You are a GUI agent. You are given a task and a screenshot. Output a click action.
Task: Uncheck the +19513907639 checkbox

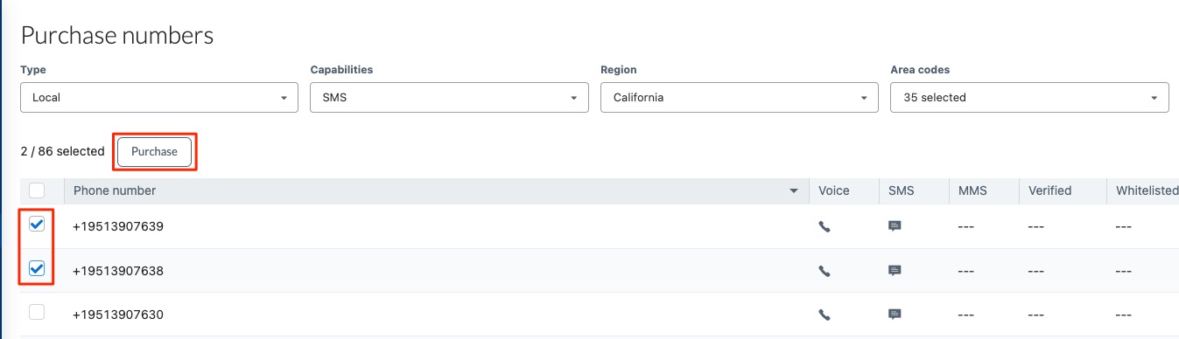click(37, 225)
